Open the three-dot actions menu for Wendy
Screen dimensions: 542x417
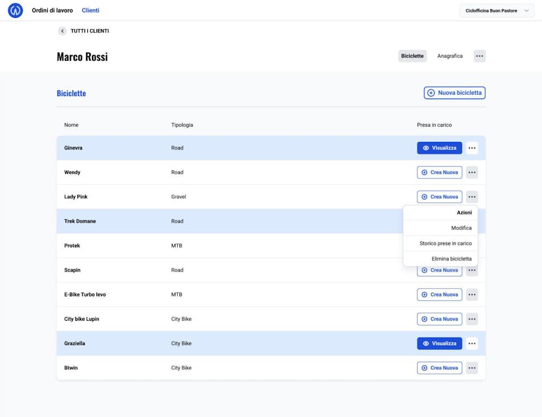tap(472, 172)
